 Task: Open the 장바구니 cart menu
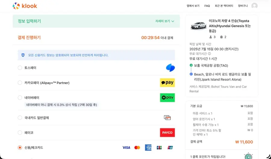[x=243, y=6]
